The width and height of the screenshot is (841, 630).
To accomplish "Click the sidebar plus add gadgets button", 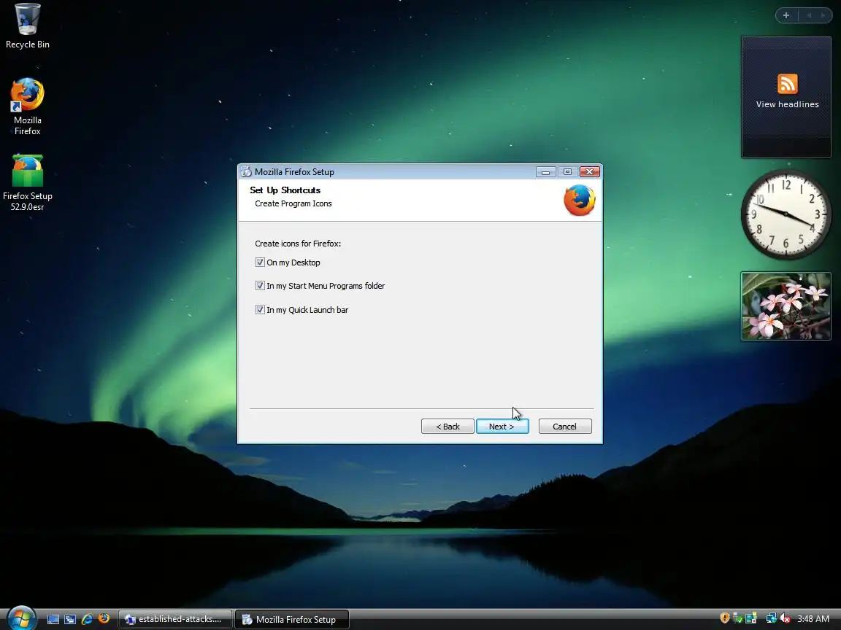I will click(x=786, y=15).
